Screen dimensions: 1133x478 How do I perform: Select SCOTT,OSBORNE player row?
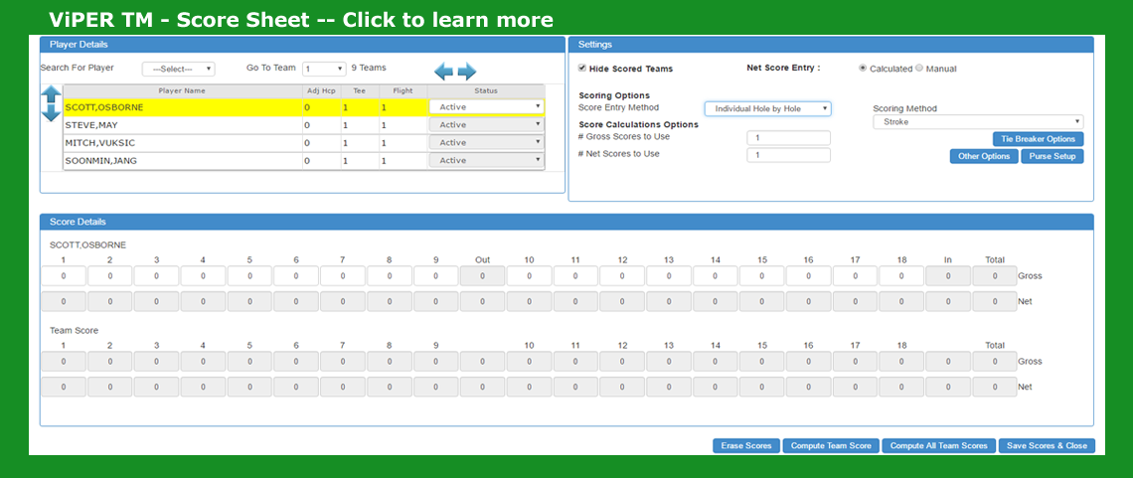[304, 107]
